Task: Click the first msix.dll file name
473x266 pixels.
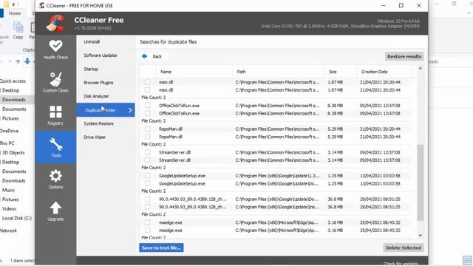Action: 166,82
